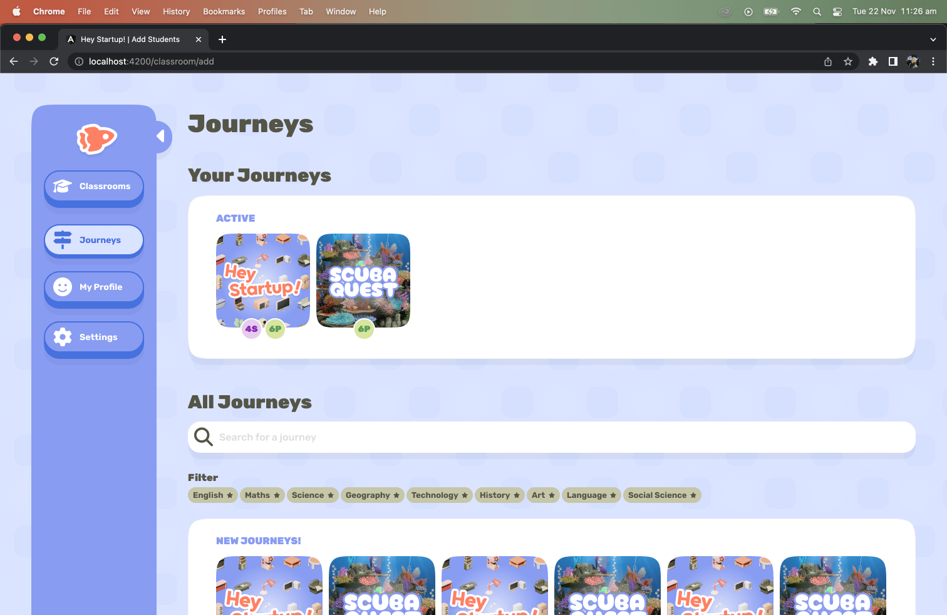Click the gear Settings icon

coord(63,337)
